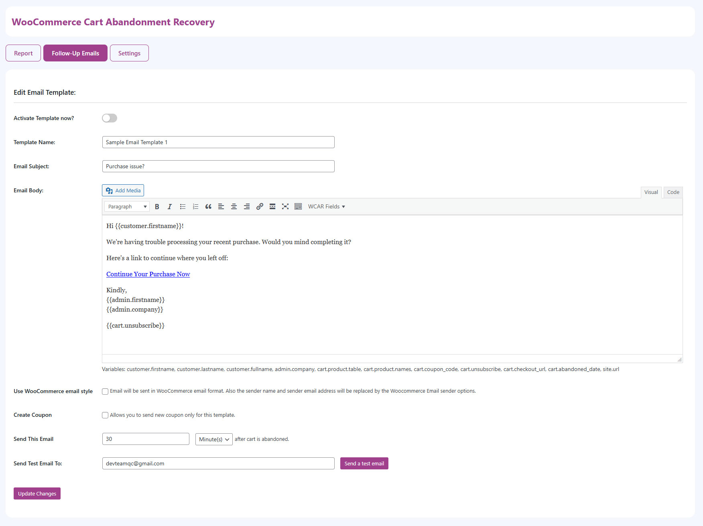Image resolution: width=703 pixels, height=526 pixels.
Task: Tick the Create Coupon checkbox
Action: pyautogui.click(x=105, y=415)
